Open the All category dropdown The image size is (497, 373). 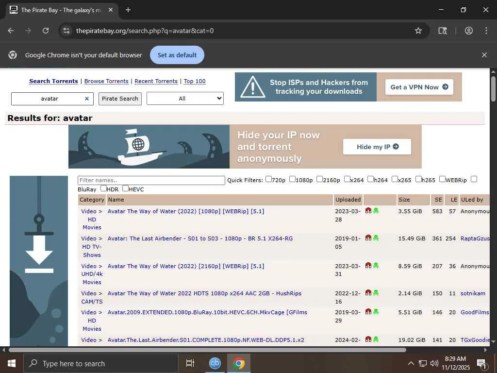[x=185, y=99]
